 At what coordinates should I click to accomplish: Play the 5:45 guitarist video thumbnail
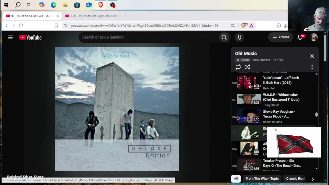click(x=249, y=133)
